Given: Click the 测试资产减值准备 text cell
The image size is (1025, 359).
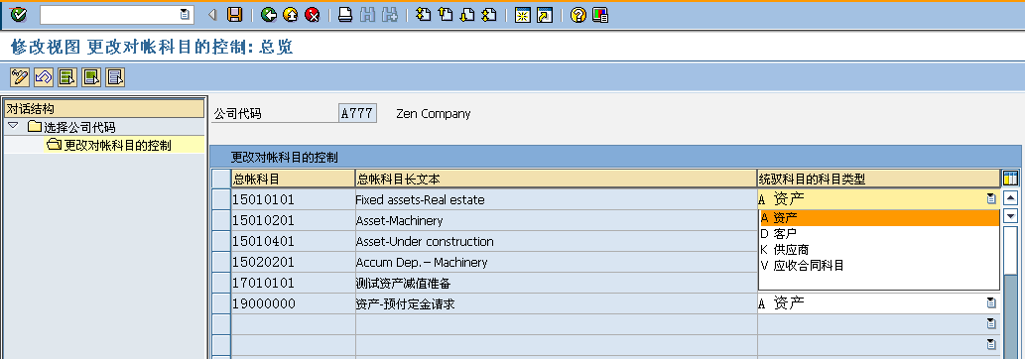Looking at the screenshot, I should coord(557,284).
